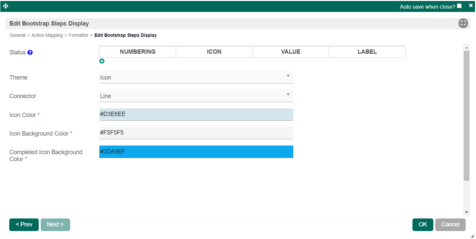Click the resize grip at bottom-right corner
The height and width of the screenshot is (239, 476).
point(472,236)
